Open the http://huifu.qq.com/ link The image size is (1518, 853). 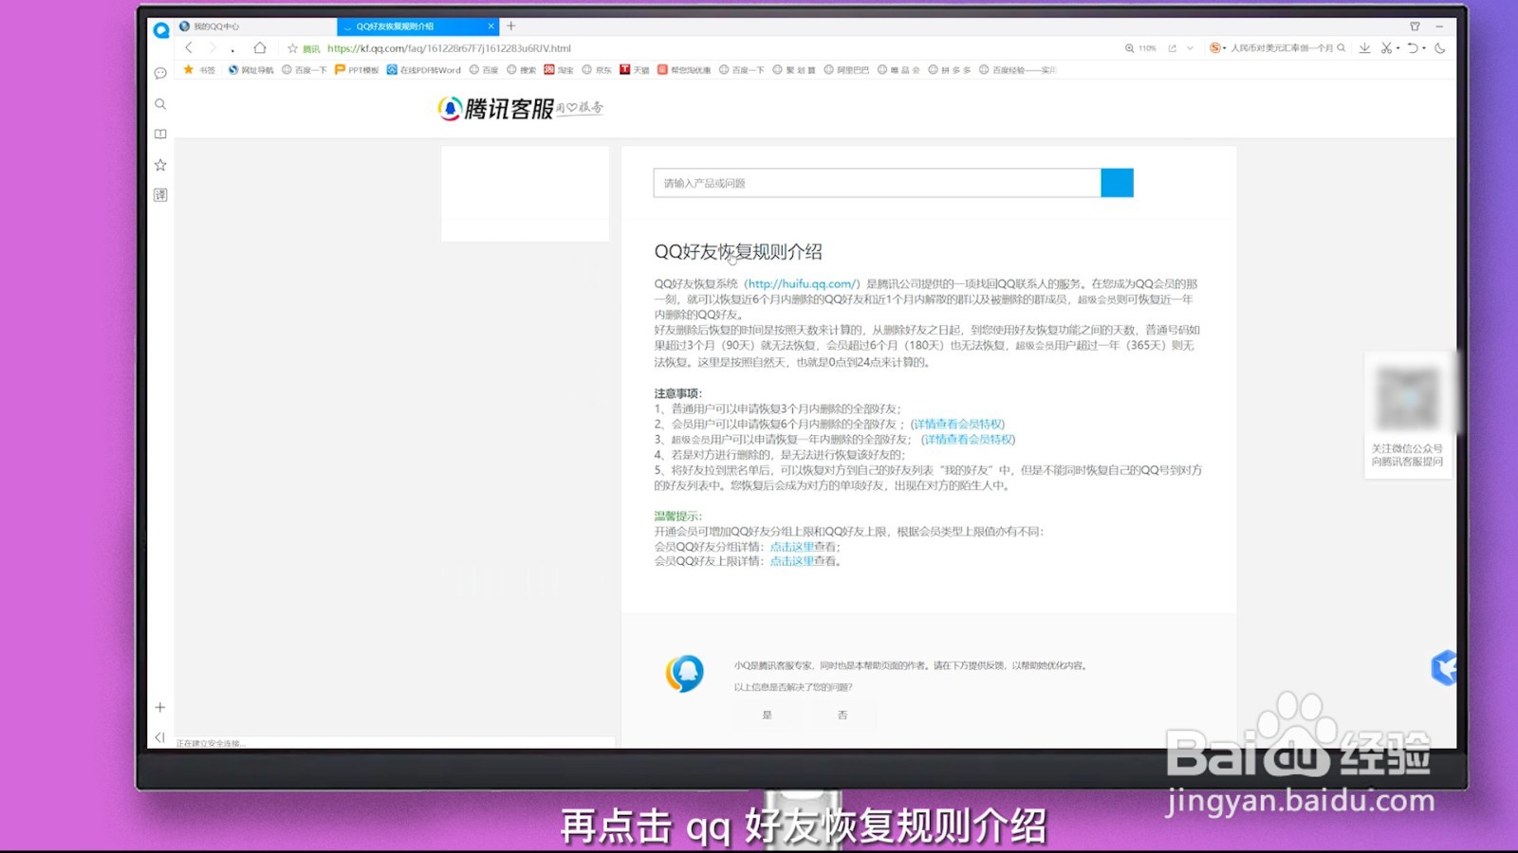tap(800, 283)
